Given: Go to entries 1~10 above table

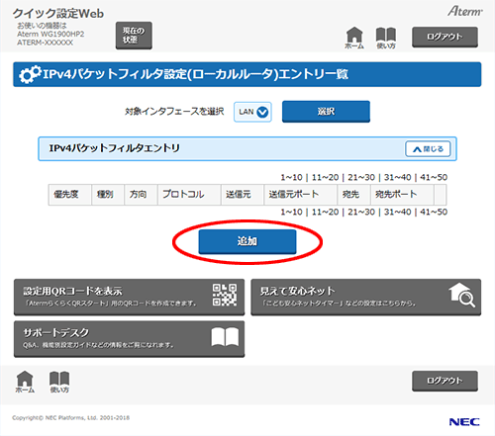Looking at the screenshot, I should 291,178.
